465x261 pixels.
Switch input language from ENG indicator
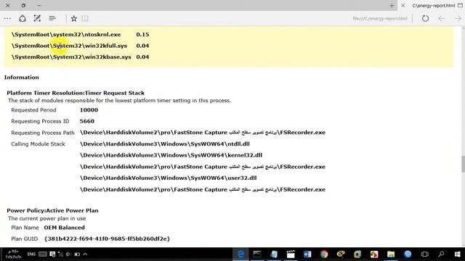point(31,254)
